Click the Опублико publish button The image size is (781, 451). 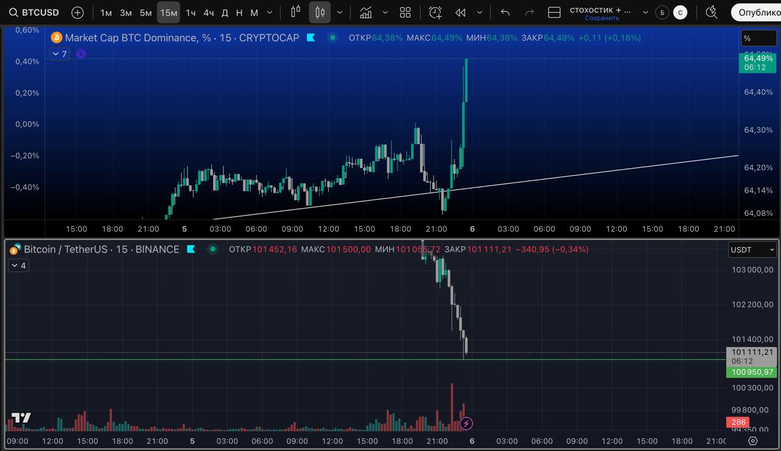pos(757,12)
